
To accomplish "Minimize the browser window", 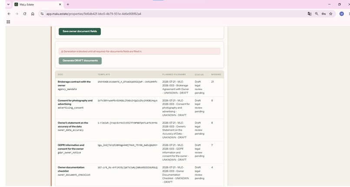I will coord(329,4).
